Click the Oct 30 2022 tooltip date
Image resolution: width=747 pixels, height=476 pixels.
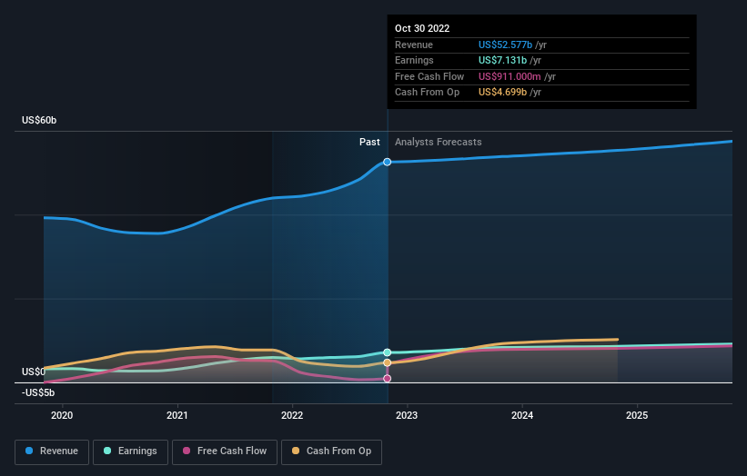tap(422, 28)
